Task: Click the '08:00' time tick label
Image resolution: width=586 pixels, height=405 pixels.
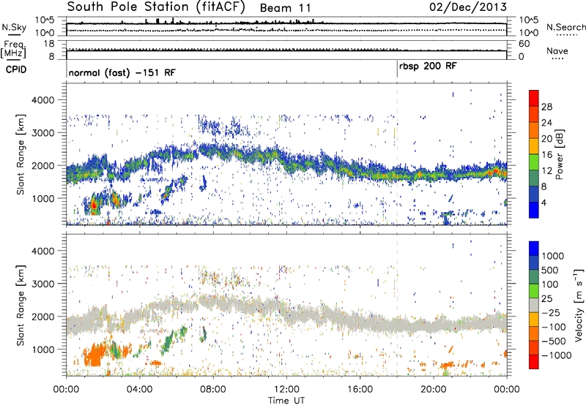Action: click(213, 389)
